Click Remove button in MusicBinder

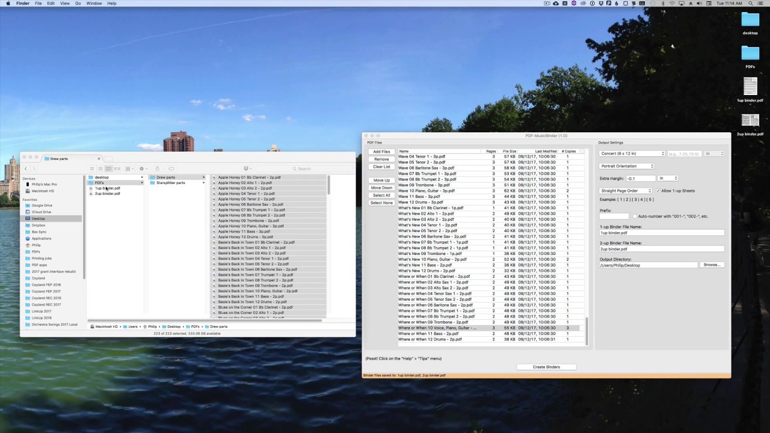tap(381, 159)
